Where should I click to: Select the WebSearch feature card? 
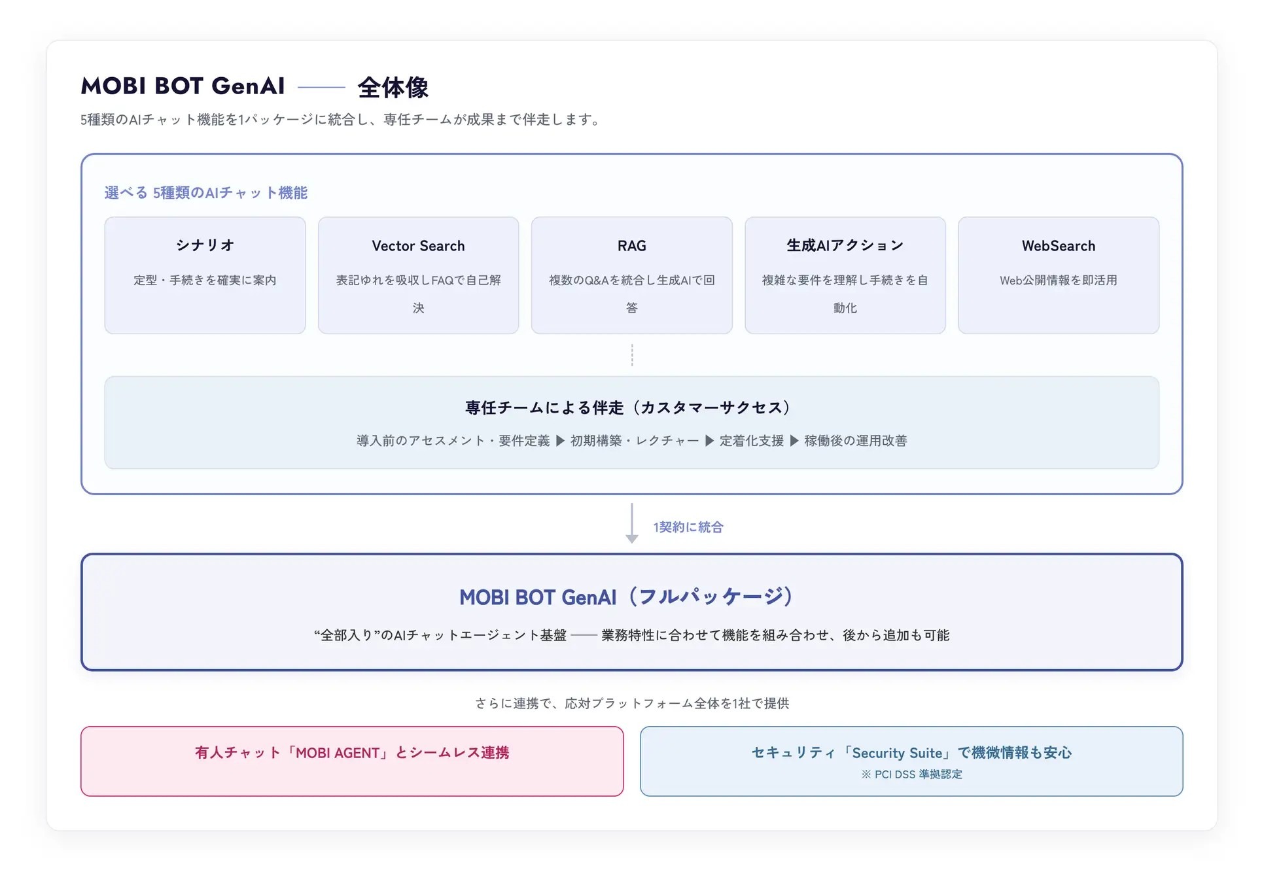[x=1058, y=275]
